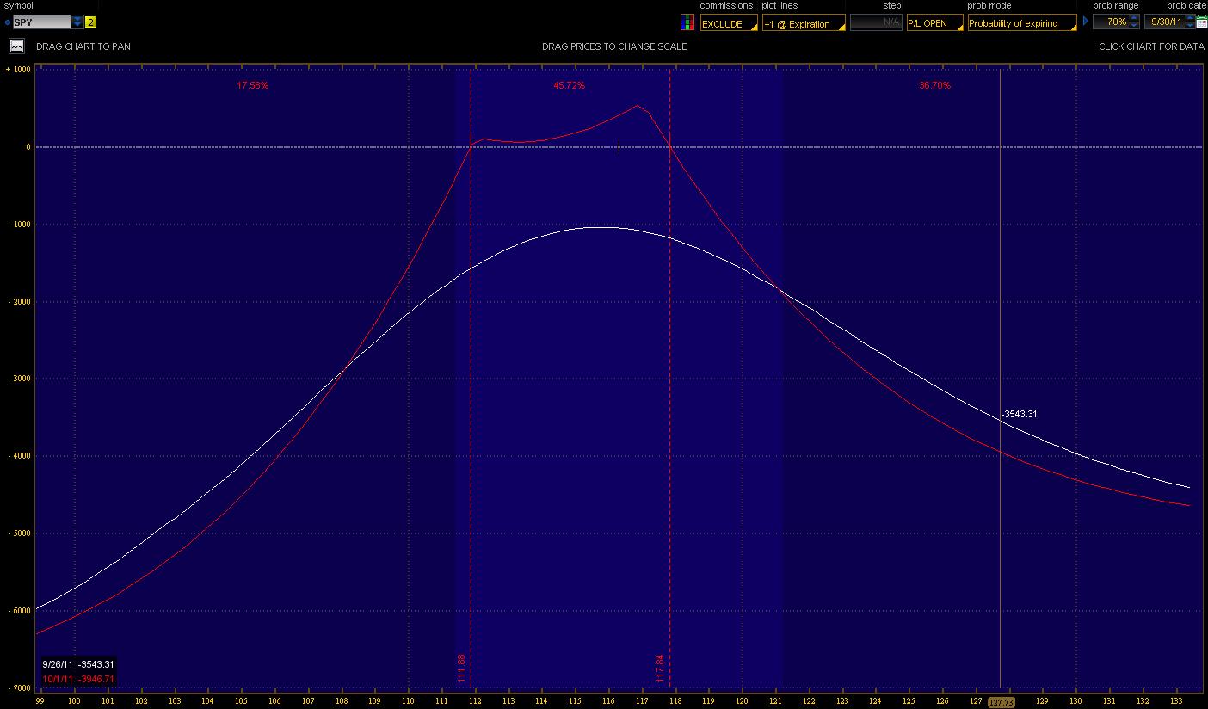
Task: Expand the 'Probability of expiring' prob mode dropdown
Action: [x=1021, y=23]
